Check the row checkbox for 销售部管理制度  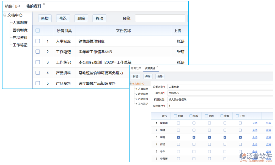click(37, 41)
